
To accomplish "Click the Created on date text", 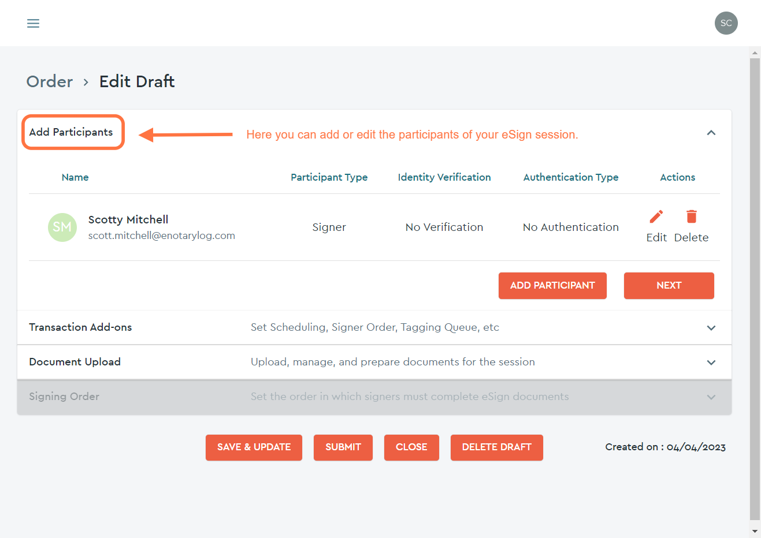I will (x=666, y=447).
